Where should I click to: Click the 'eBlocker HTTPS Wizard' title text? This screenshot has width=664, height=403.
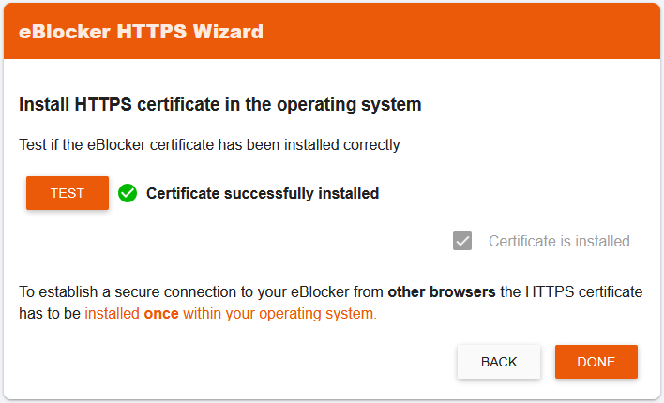pos(141,32)
